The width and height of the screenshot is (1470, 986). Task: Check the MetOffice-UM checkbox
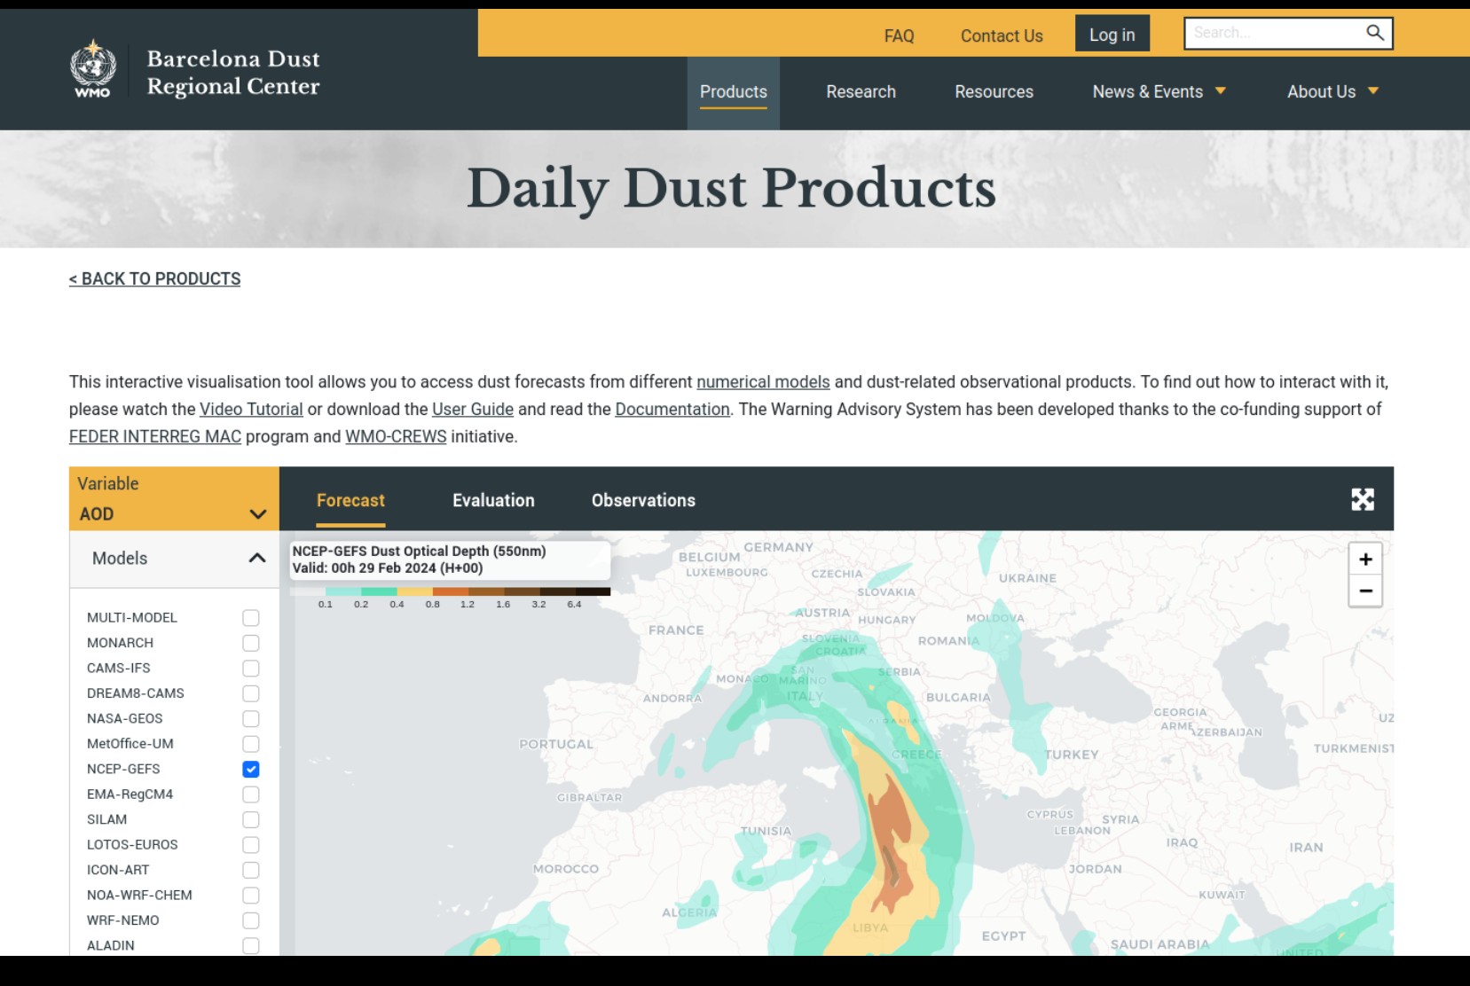pos(251,744)
